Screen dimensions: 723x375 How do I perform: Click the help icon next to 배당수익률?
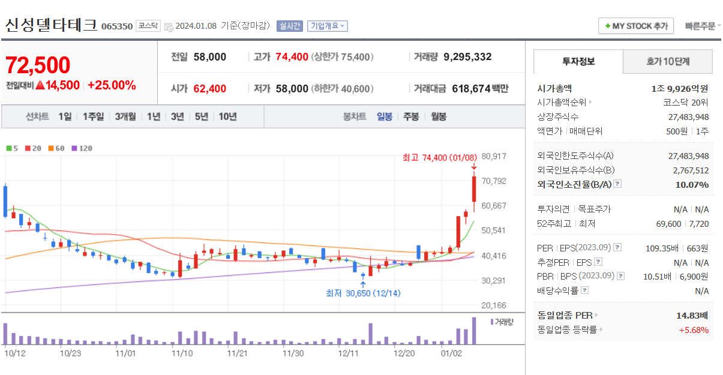(585, 290)
